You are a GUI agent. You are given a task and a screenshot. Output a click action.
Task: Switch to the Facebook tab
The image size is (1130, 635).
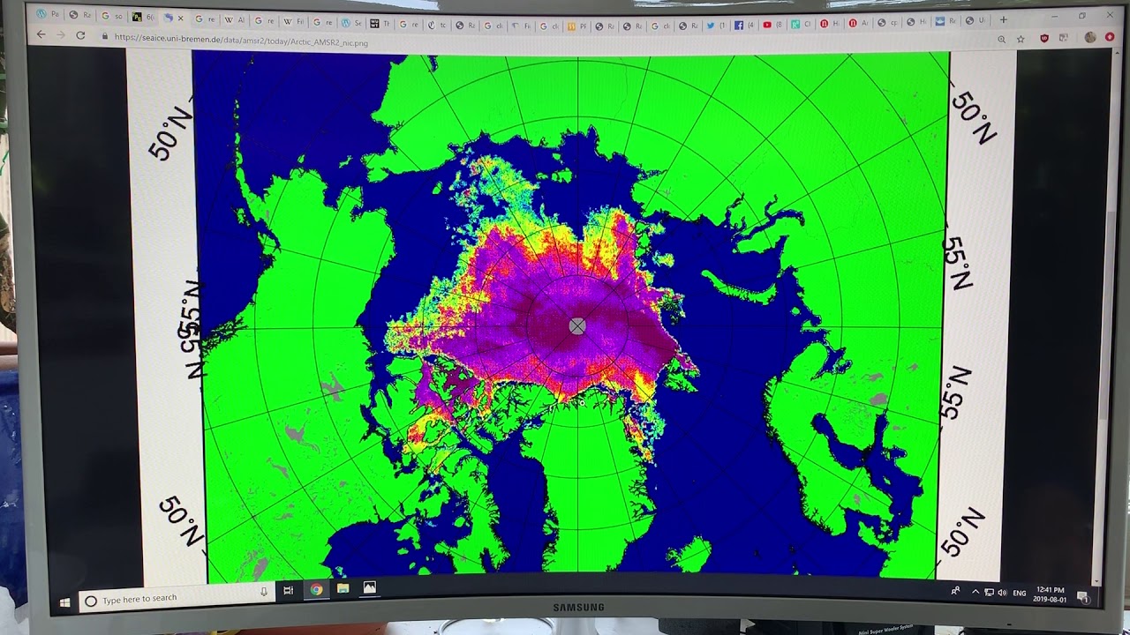click(744, 25)
